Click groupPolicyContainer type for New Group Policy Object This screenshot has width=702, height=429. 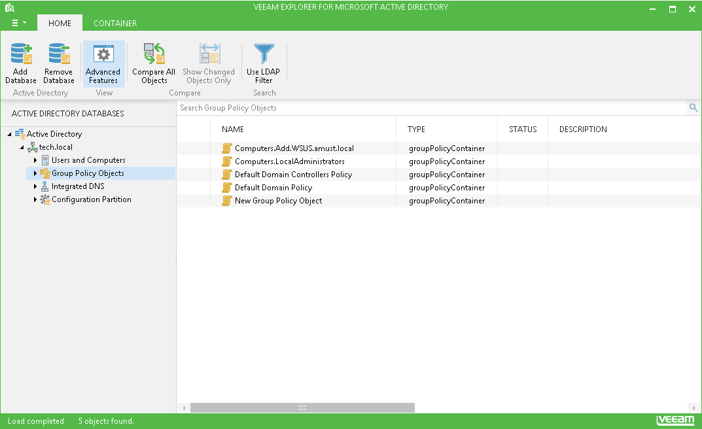447,200
